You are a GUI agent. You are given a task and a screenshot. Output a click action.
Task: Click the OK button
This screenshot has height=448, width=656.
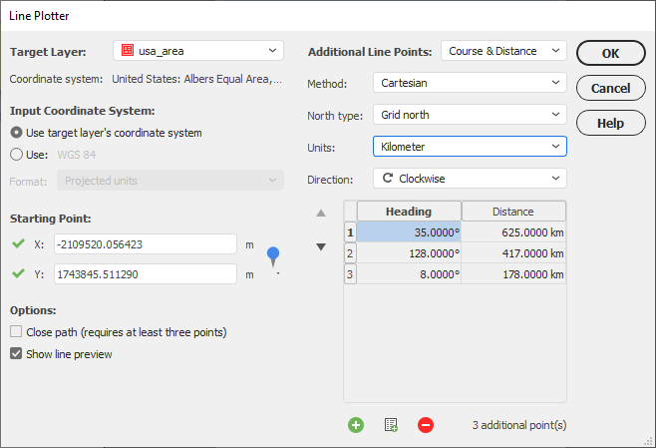coord(611,53)
